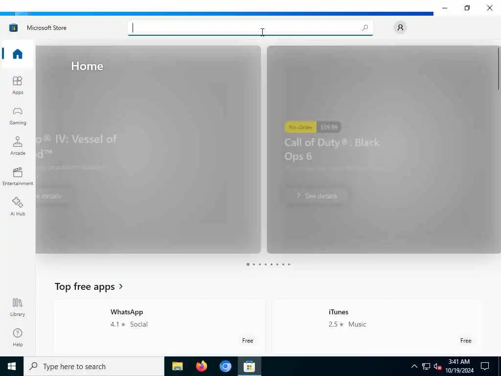Screen dimensions: 501x376
Task: Click Free on iTunes card
Action: coord(466,341)
